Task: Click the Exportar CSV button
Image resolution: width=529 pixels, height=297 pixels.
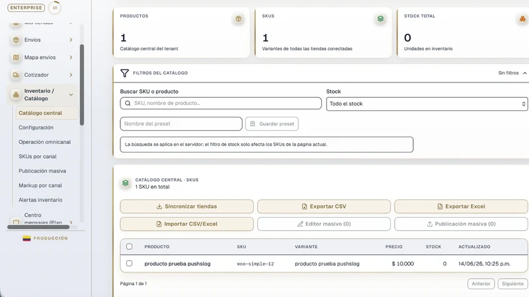Action: click(324, 207)
